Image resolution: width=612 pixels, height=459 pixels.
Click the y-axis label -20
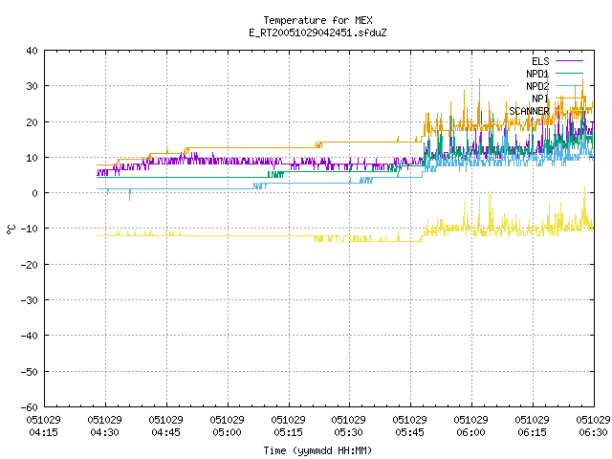click(30, 265)
